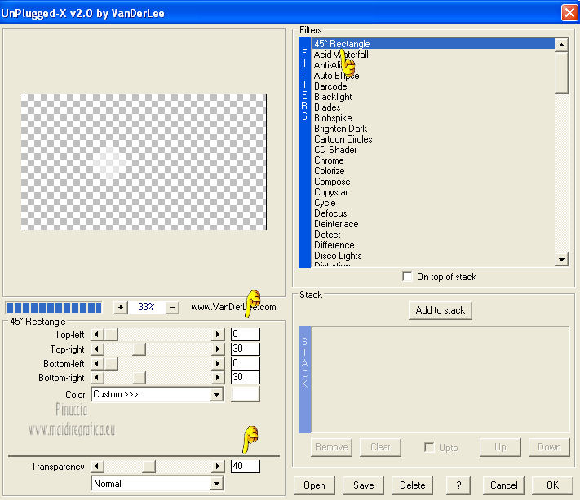Click left arrow of Bottom-left slider
This screenshot has height=500, width=580.
coord(97,364)
